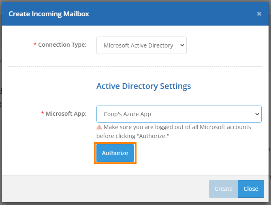Click the red asterisk beside Connection Type

(35, 44)
